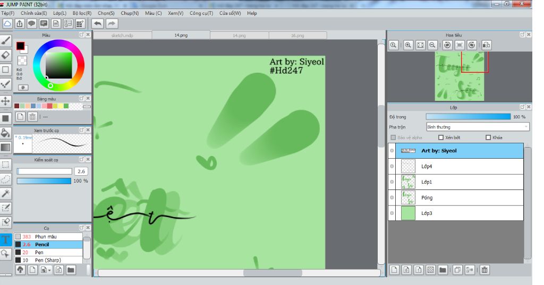The image size is (544, 285).
Task: Select the Magic Wand tool
Action: [x=5, y=193]
